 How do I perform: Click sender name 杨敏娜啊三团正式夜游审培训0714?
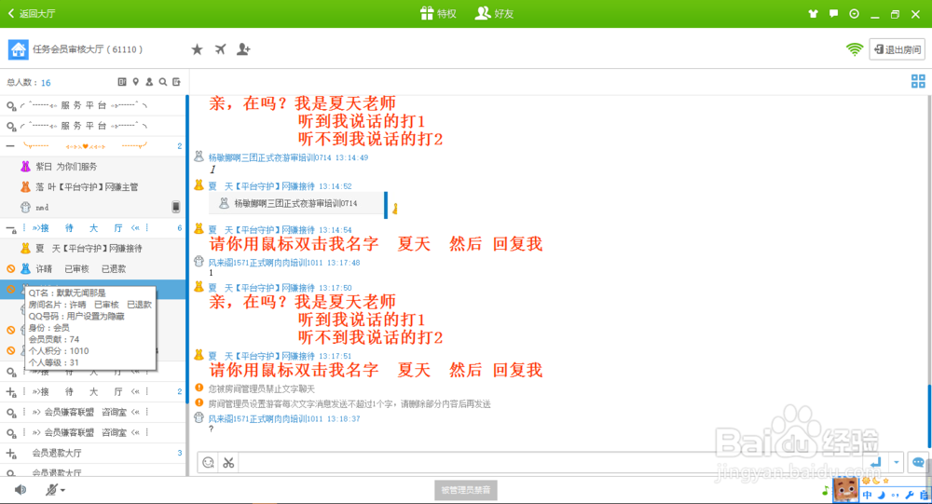coord(269,157)
